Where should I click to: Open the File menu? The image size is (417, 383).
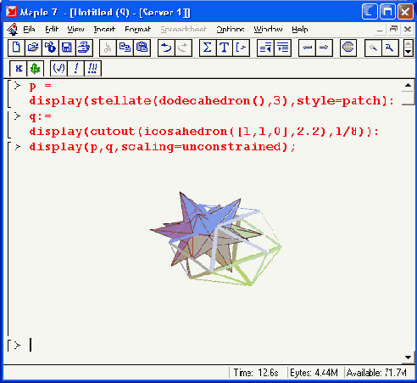click(29, 29)
